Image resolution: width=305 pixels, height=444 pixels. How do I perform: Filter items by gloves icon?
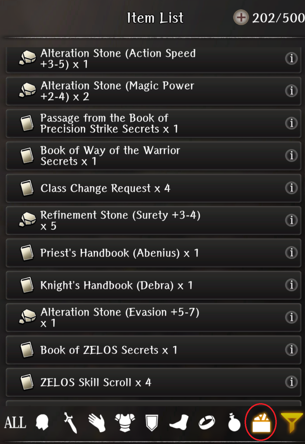(97, 423)
